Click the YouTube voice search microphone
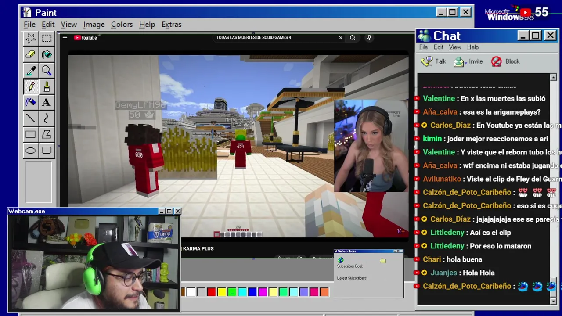This screenshot has height=316, width=562. click(369, 38)
